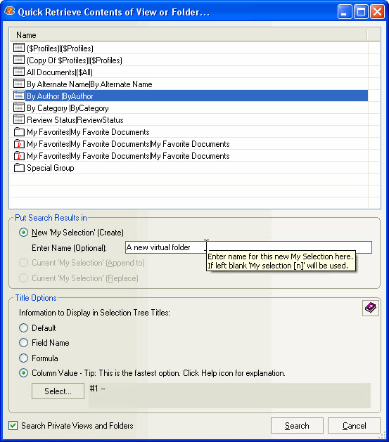Select New 'My Selection' (Create) radio button
This screenshot has height=442, width=389.
[x=23, y=233]
